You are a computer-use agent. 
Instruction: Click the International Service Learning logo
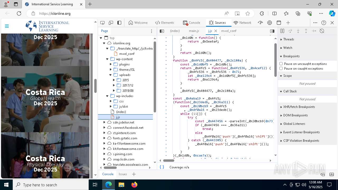tap(47, 26)
